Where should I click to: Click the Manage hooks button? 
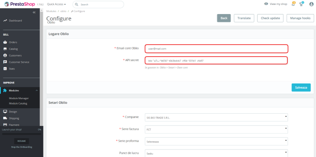[300, 18]
